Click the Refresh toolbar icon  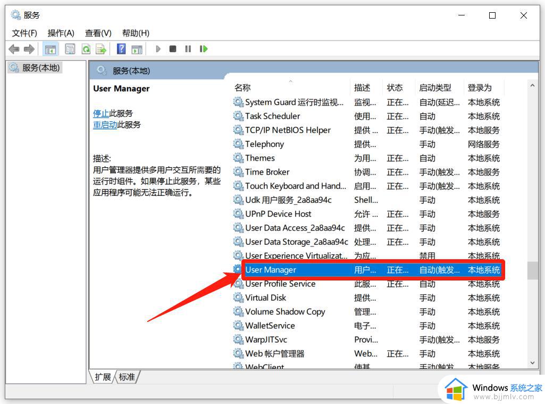click(86, 49)
